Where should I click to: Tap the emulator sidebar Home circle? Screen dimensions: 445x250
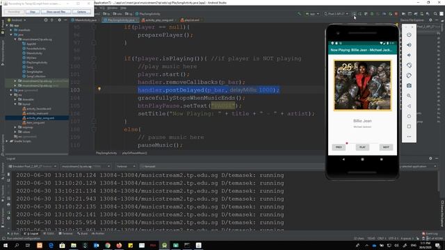[409, 116]
